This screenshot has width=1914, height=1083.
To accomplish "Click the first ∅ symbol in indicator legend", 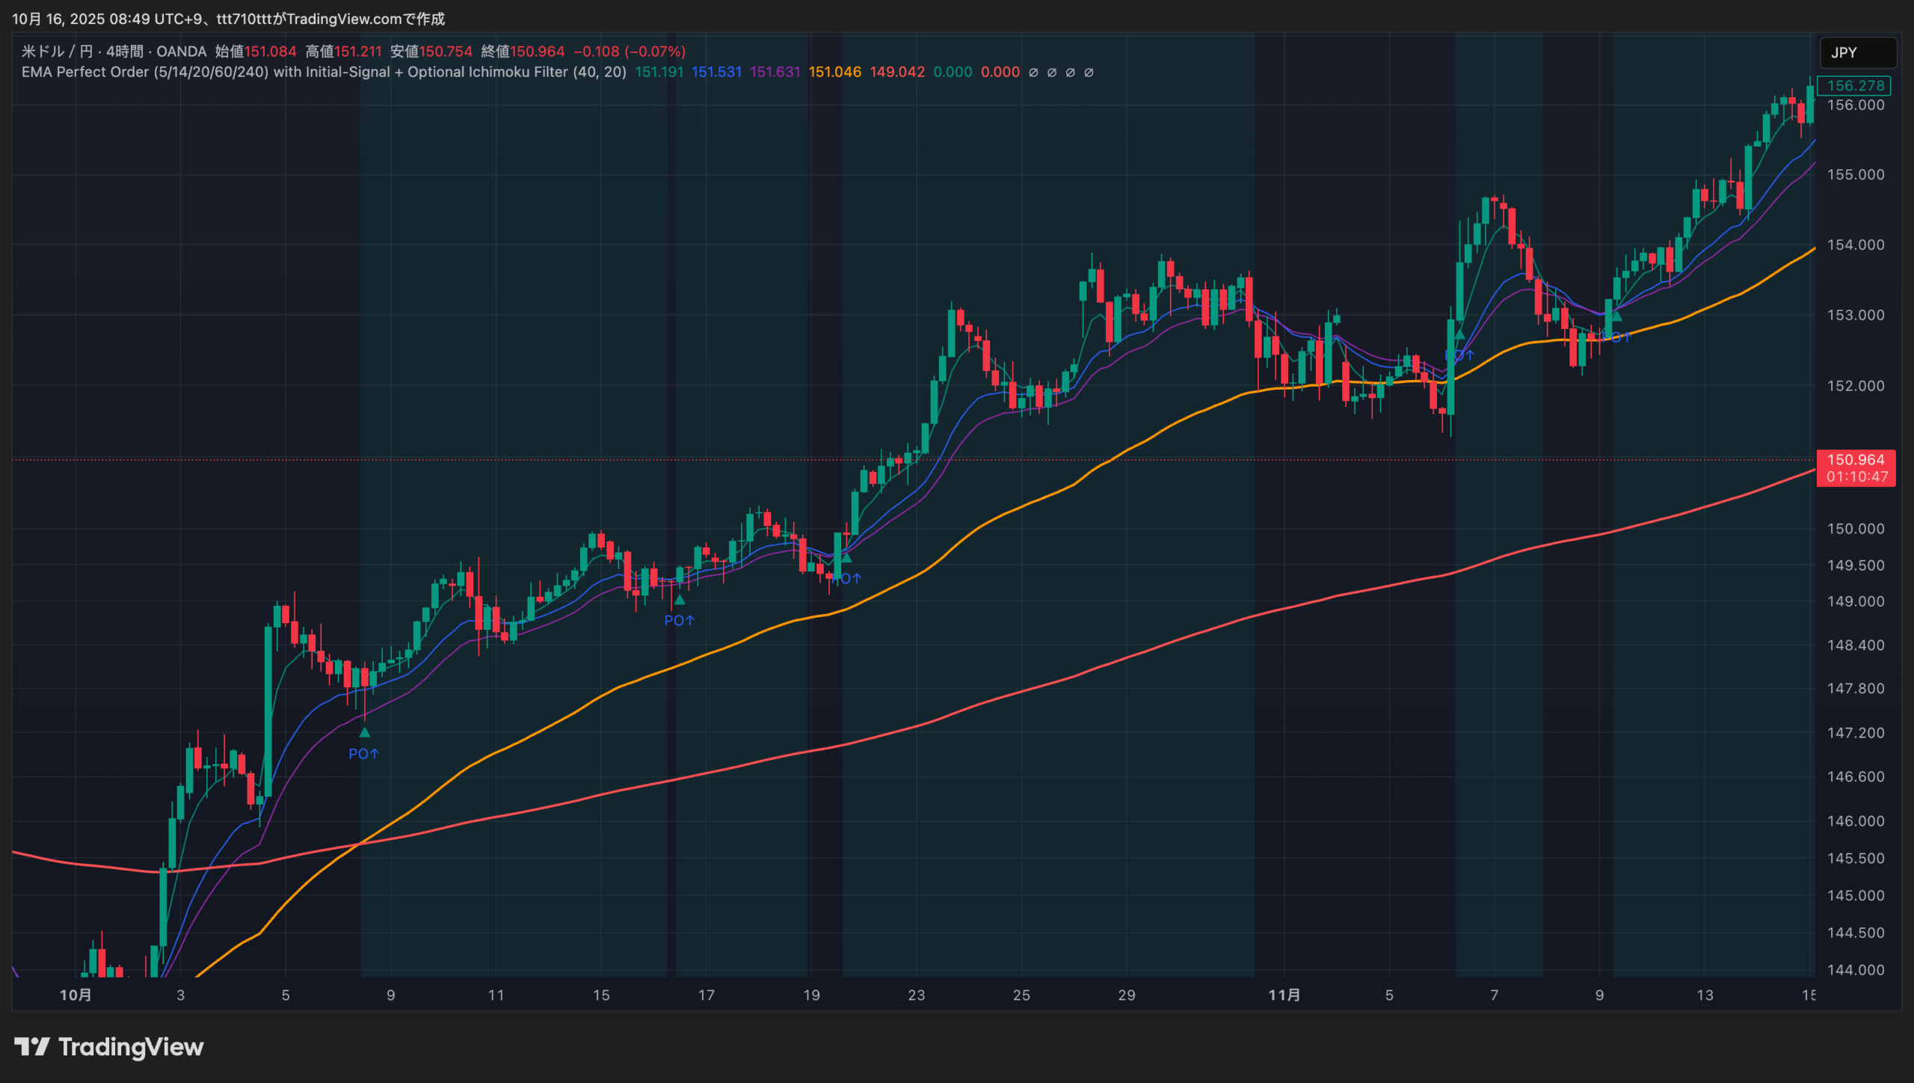I will [1033, 73].
